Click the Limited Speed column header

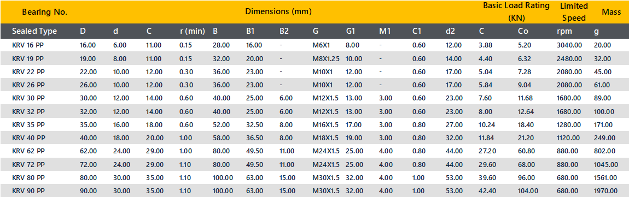tap(574, 12)
